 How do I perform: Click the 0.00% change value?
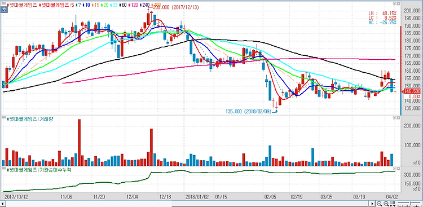coord(415,96)
